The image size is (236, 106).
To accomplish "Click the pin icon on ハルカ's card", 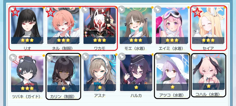I will click(122, 57).
